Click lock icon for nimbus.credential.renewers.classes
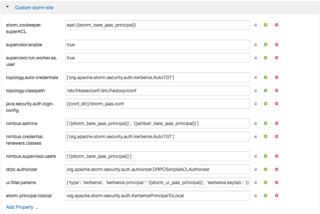Viewport: 320px width, 214px height. pyautogui.click(x=255, y=137)
